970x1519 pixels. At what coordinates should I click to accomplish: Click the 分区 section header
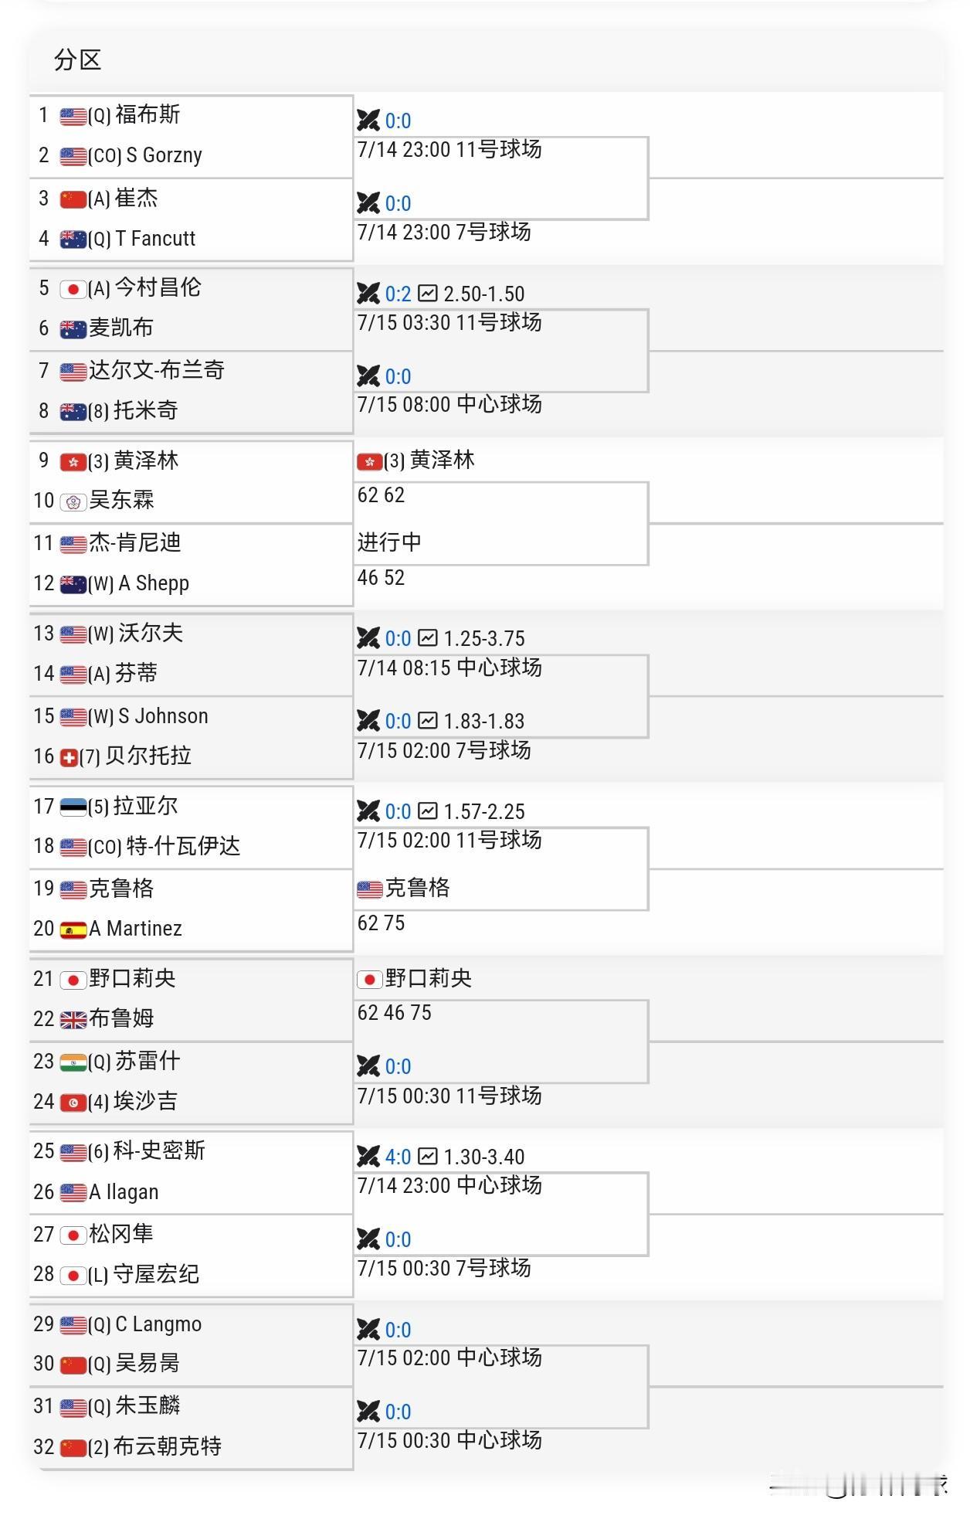coord(77,60)
